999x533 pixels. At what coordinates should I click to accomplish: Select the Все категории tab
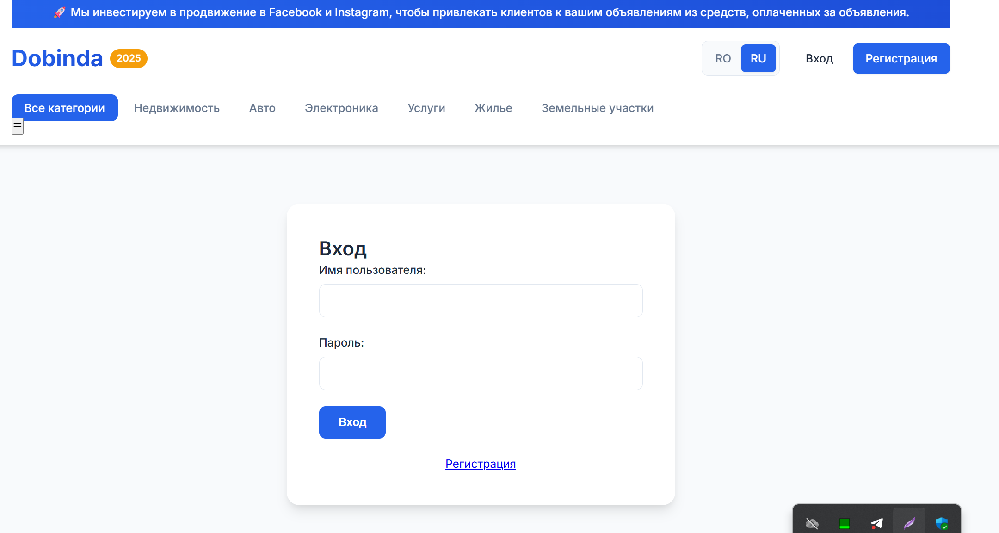65,108
